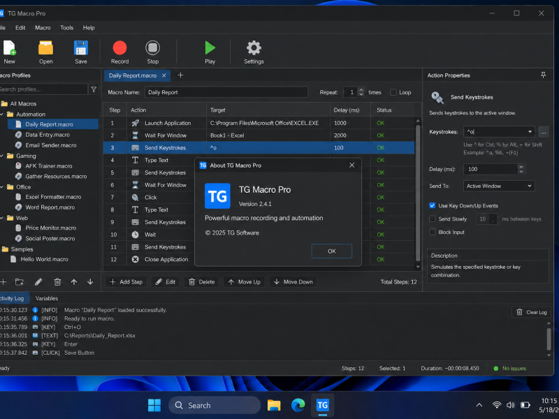This screenshot has height=419, width=559.
Task: Close the About TG Macro Pro dialog
Action: (x=352, y=166)
